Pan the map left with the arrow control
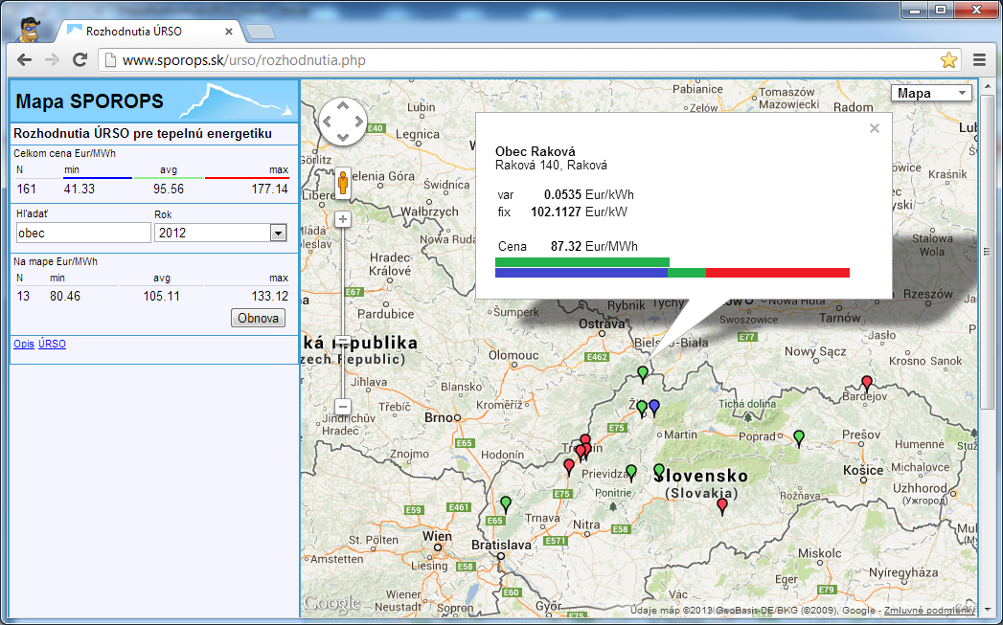This screenshot has width=1003, height=625. click(x=327, y=122)
